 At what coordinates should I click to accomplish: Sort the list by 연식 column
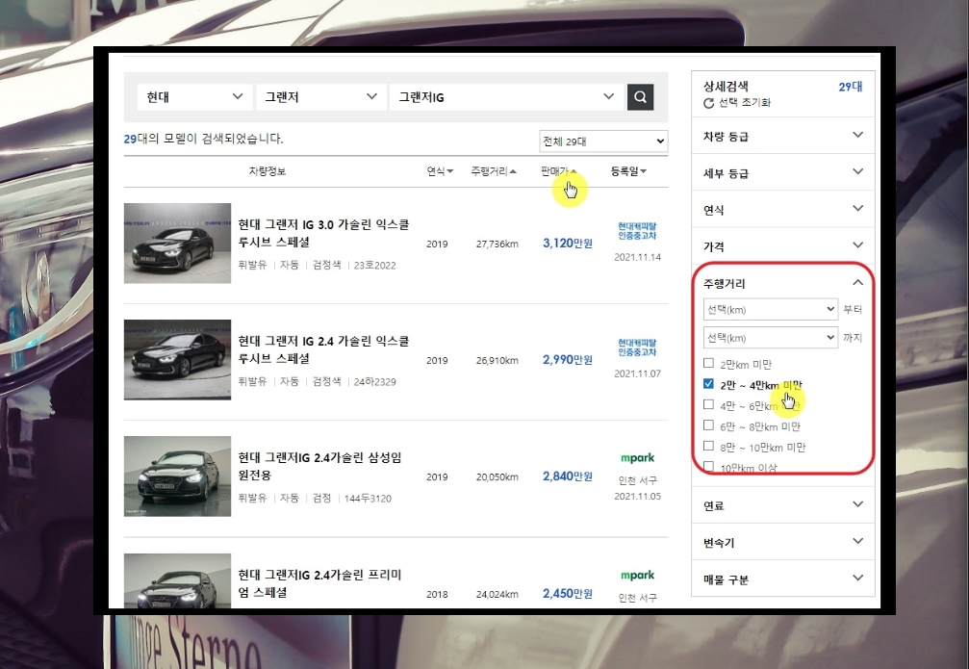click(440, 171)
